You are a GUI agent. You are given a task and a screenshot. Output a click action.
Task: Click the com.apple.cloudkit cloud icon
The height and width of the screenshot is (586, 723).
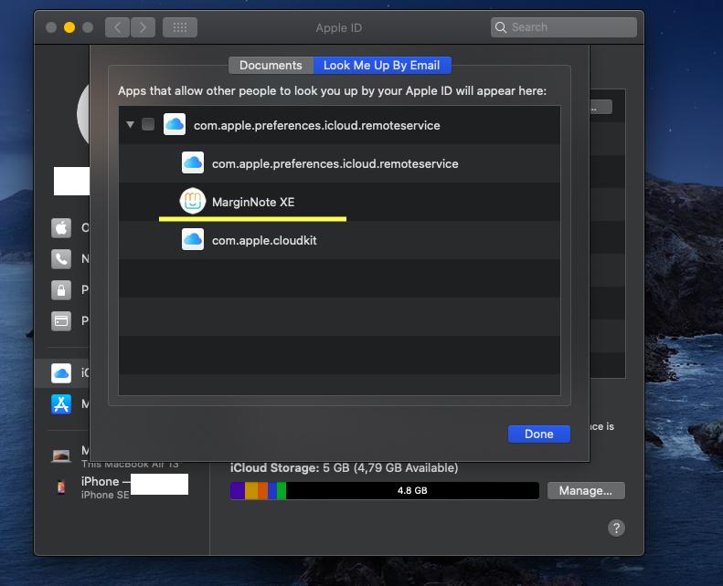[x=193, y=239]
